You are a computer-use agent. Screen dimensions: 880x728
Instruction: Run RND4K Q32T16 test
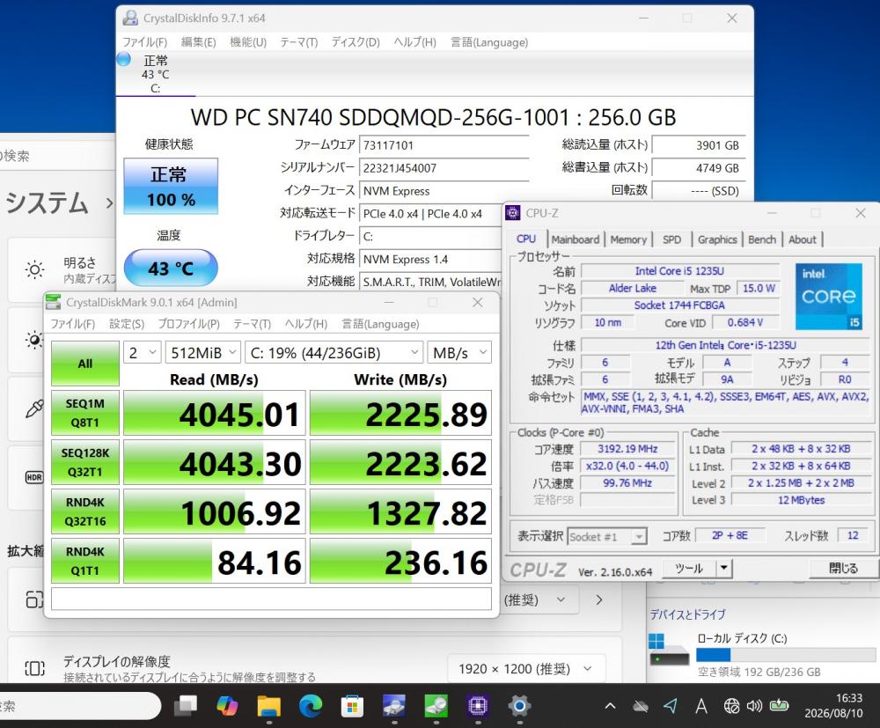[85, 512]
